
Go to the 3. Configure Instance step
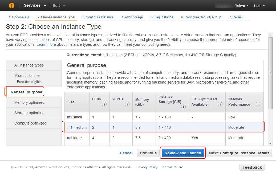click(x=98, y=17)
